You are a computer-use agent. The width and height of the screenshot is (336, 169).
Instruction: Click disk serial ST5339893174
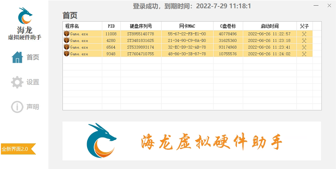141,47
